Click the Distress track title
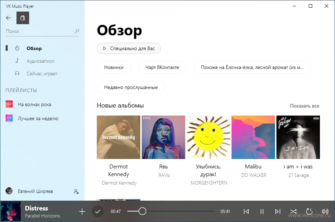 [x=36, y=208]
